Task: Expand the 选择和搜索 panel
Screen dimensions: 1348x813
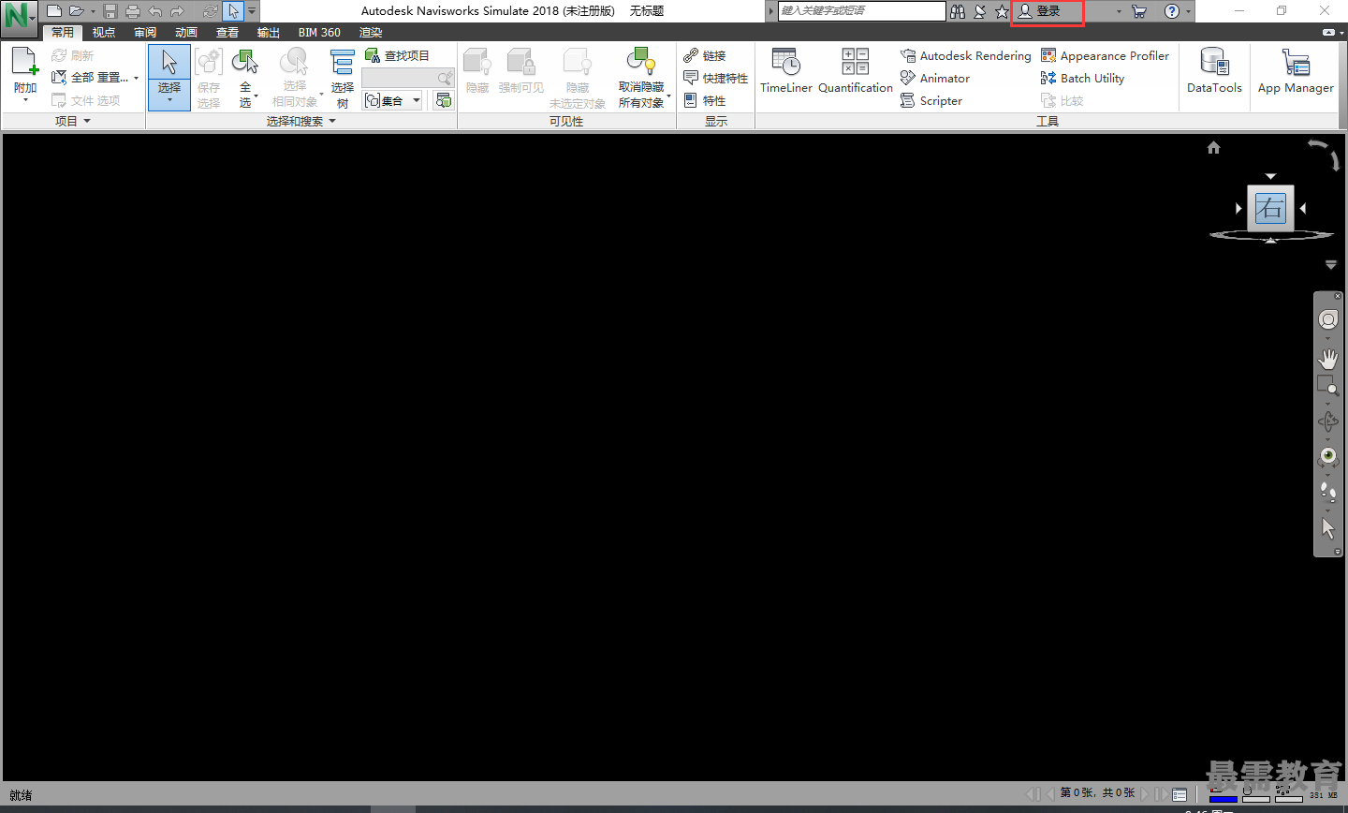Action: [x=332, y=121]
